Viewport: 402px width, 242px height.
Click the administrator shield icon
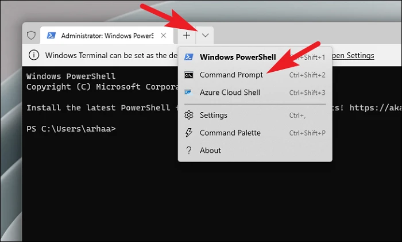tap(31, 35)
